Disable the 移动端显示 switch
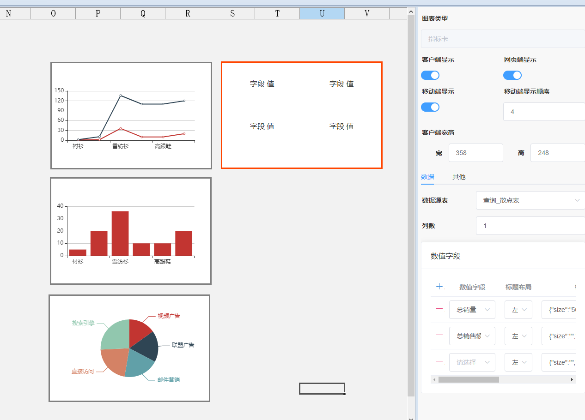Viewport: 585px width, 420px height. point(430,107)
